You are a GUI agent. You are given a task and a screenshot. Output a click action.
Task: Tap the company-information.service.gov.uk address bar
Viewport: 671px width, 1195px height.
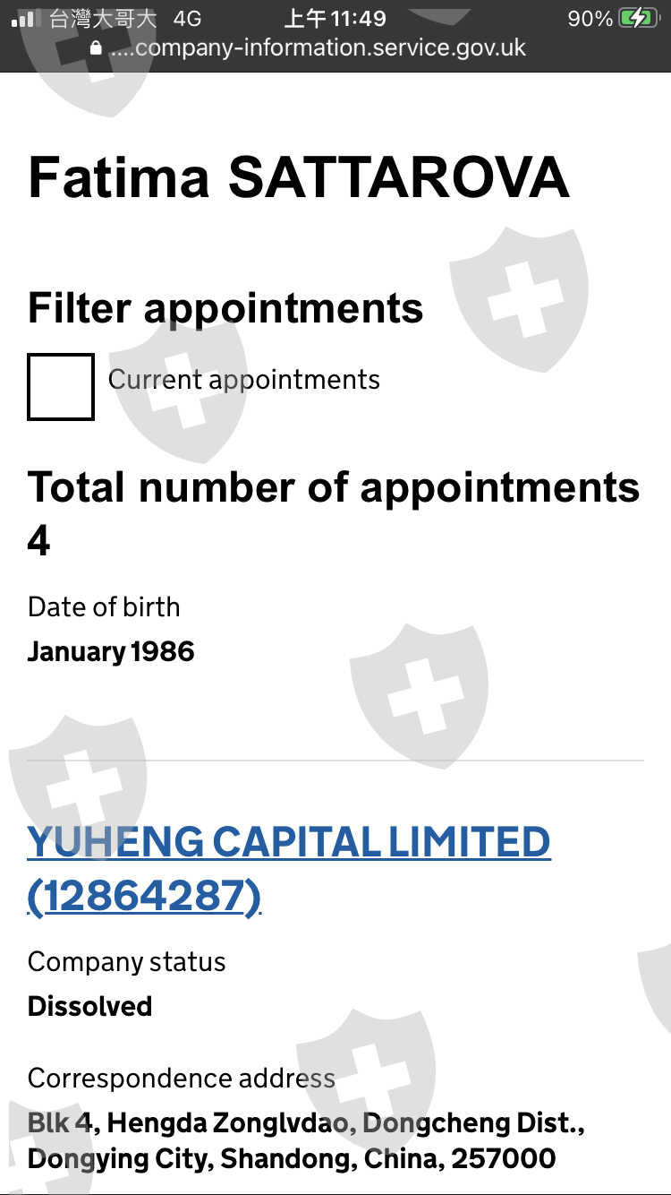pyautogui.click(x=318, y=48)
